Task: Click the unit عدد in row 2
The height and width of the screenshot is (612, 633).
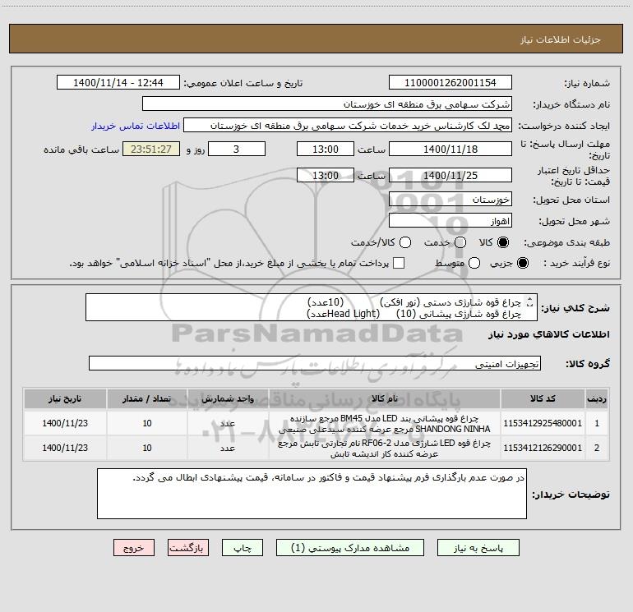Action: coord(228,448)
